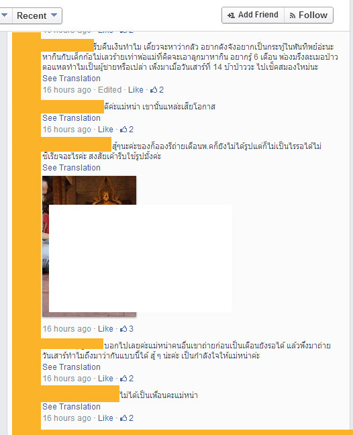Click the 16 hours ago timestamp on the last comment
The height and width of the screenshot is (435, 353).
click(66, 418)
